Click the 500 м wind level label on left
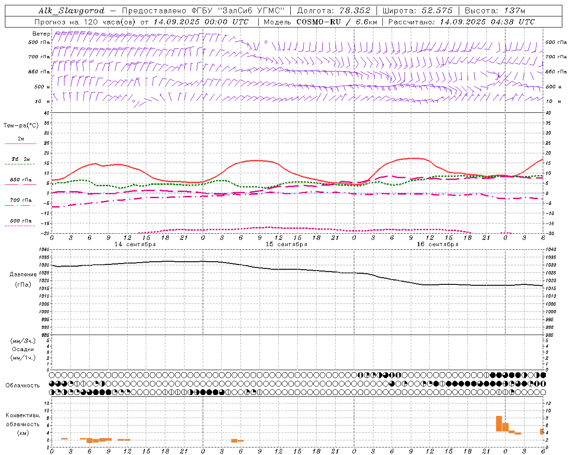The width and height of the screenshot is (569, 455). point(42,87)
